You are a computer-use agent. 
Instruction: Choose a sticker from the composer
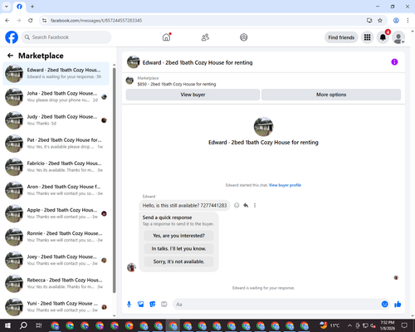153,305
